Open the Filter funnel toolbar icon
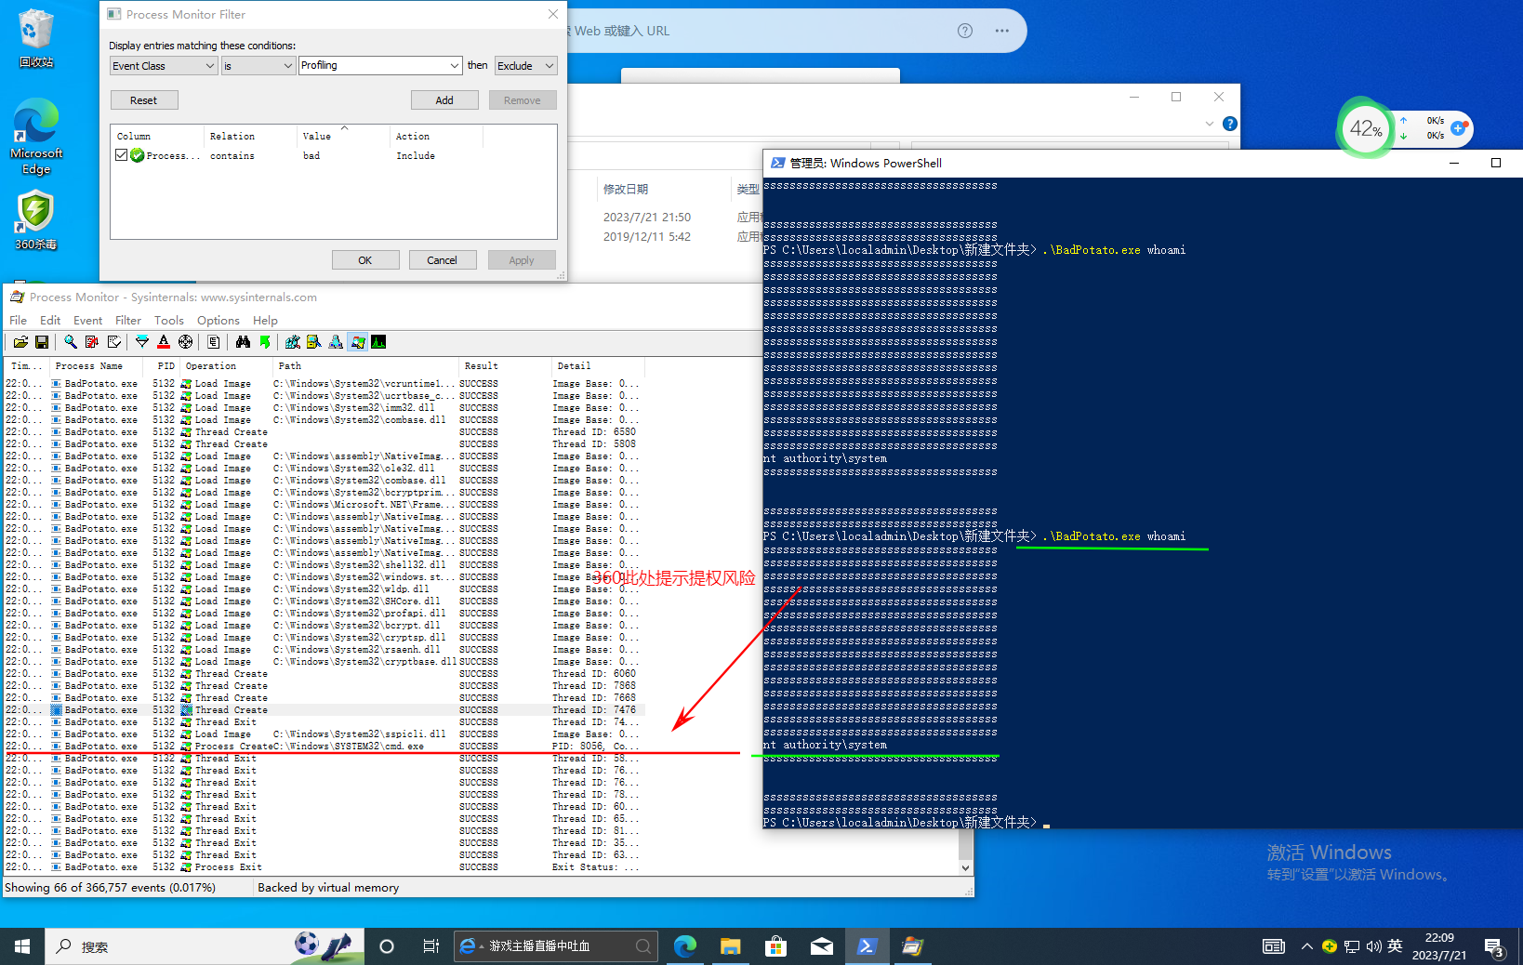Screen dimensions: 1523x965 pos(142,342)
